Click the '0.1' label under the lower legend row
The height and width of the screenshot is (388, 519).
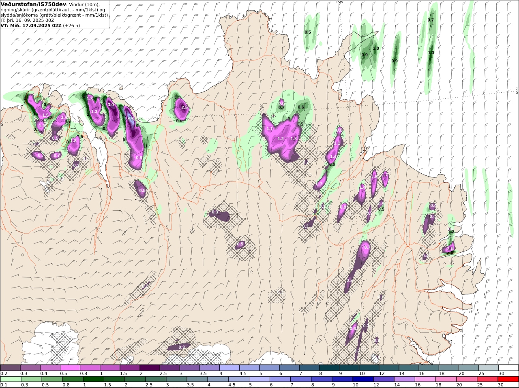pyautogui.click(x=4, y=385)
